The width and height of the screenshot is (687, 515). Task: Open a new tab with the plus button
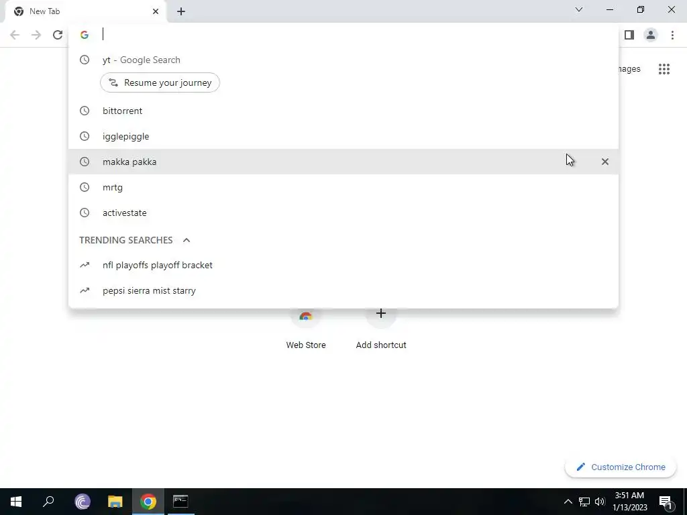pyautogui.click(x=181, y=11)
